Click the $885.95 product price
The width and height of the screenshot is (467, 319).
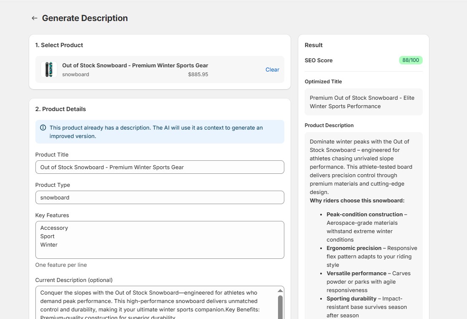point(198,74)
